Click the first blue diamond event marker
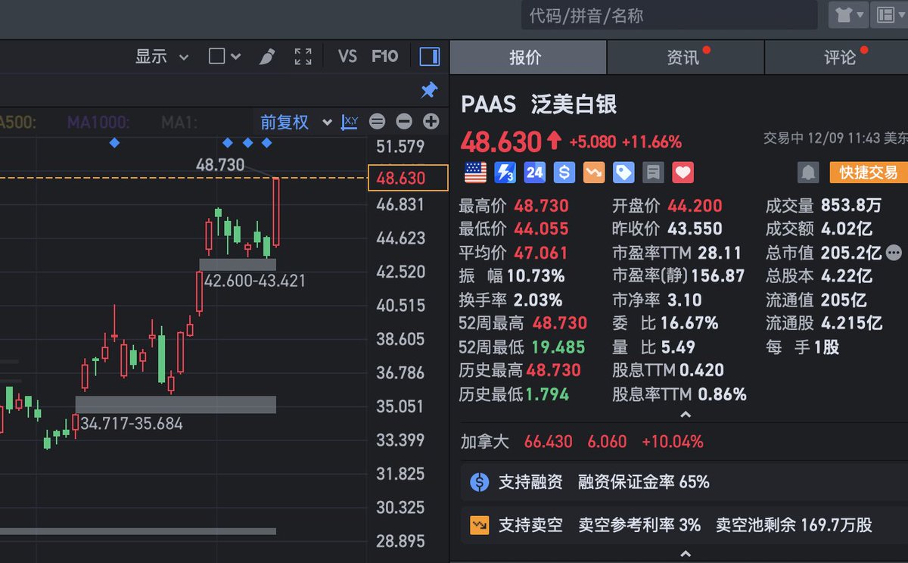This screenshot has height=563, width=908. (114, 142)
